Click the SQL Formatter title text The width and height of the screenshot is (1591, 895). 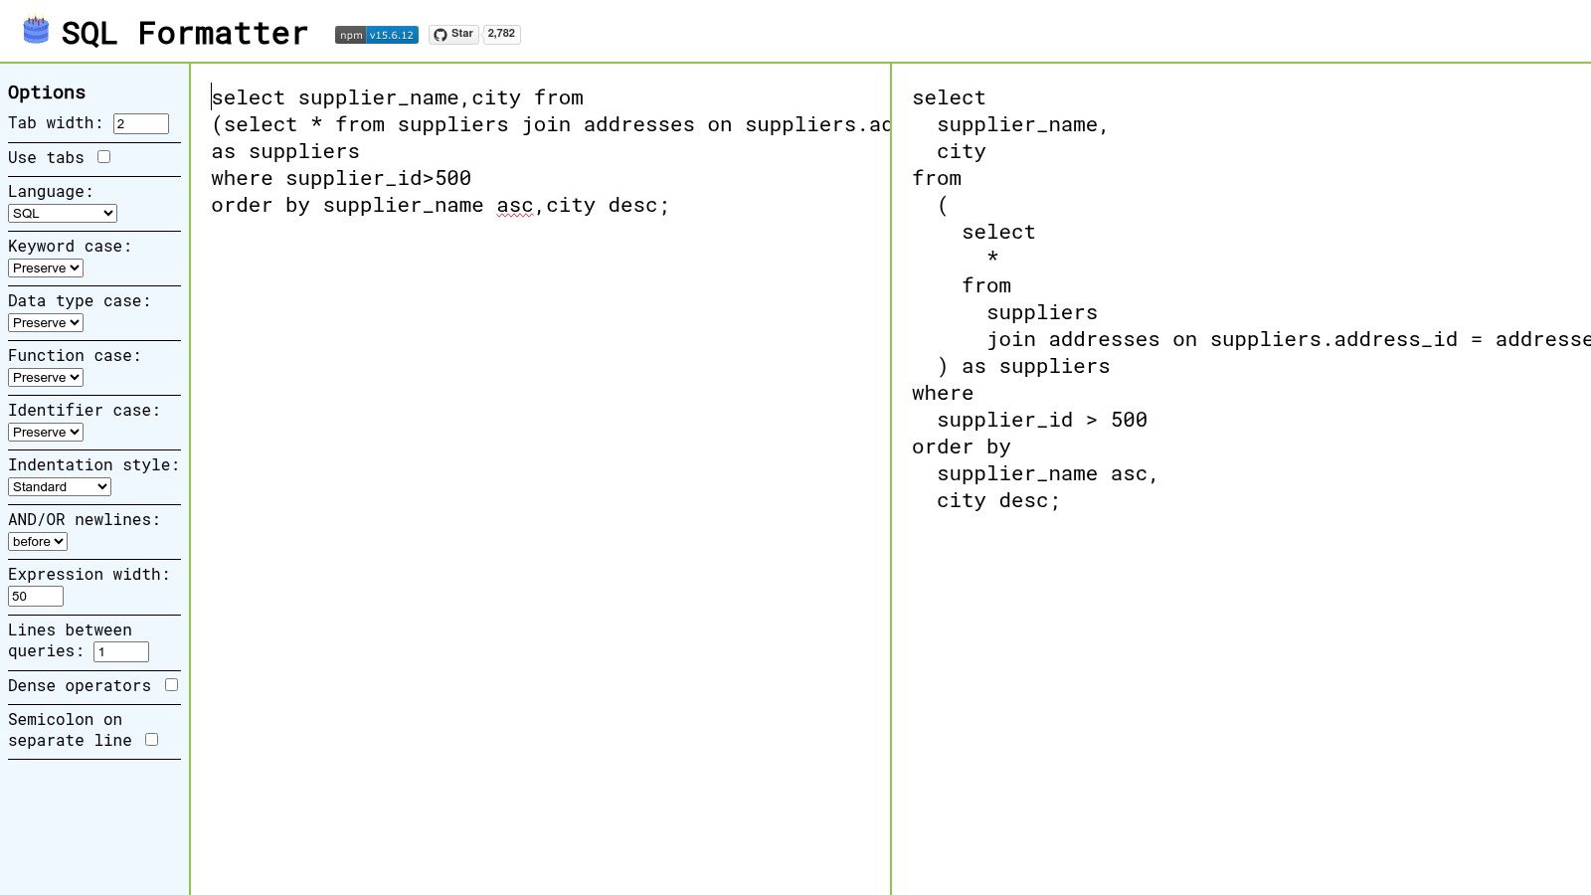[185, 33]
